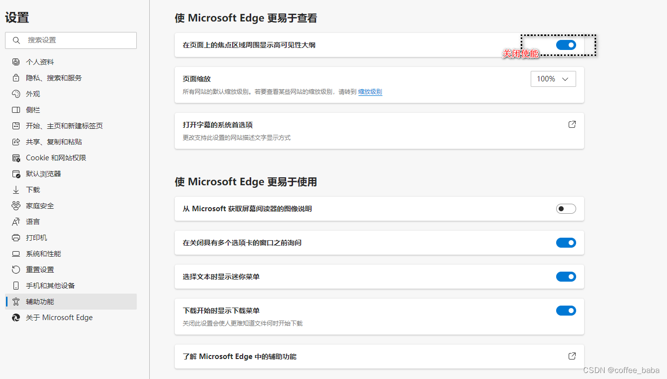Click the 重置设置 reset icon
The width and height of the screenshot is (667, 379).
coord(16,270)
